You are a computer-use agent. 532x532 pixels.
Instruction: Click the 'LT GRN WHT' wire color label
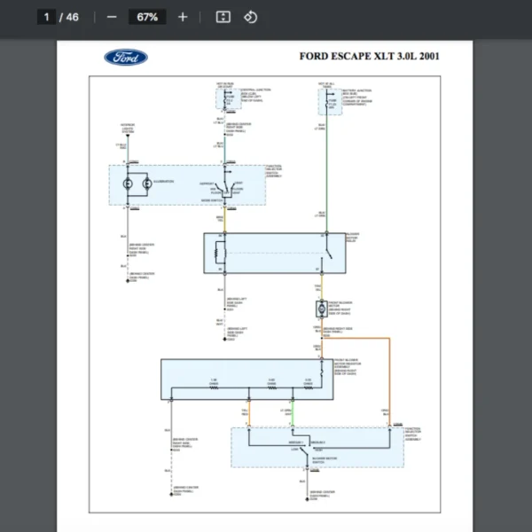(286, 412)
